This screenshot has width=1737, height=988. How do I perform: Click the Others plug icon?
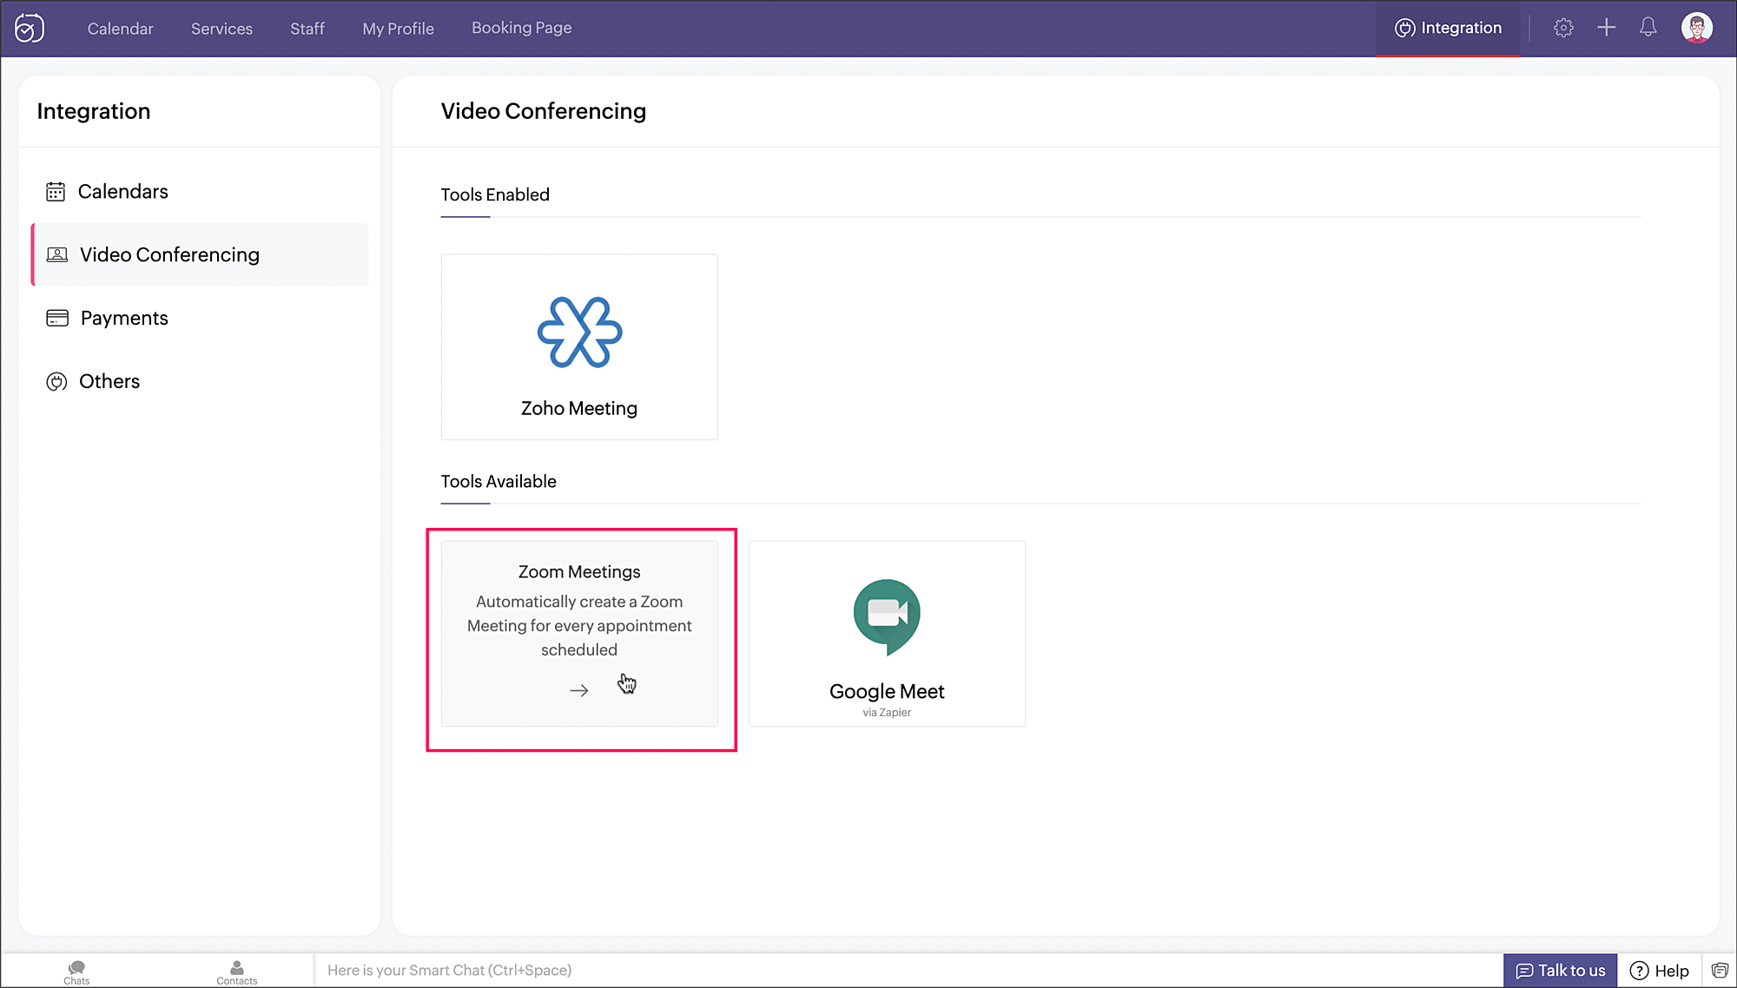56,382
